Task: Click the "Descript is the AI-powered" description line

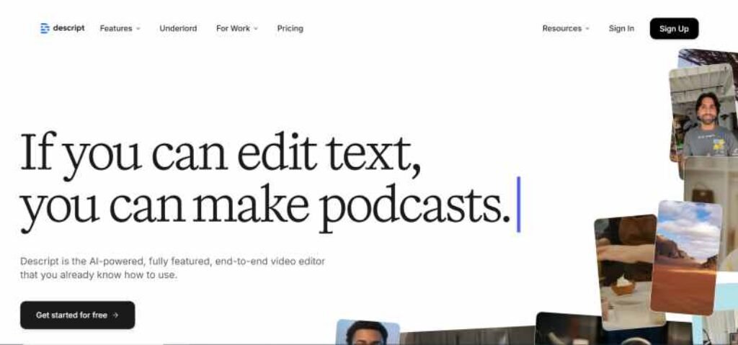Action: point(172,261)
